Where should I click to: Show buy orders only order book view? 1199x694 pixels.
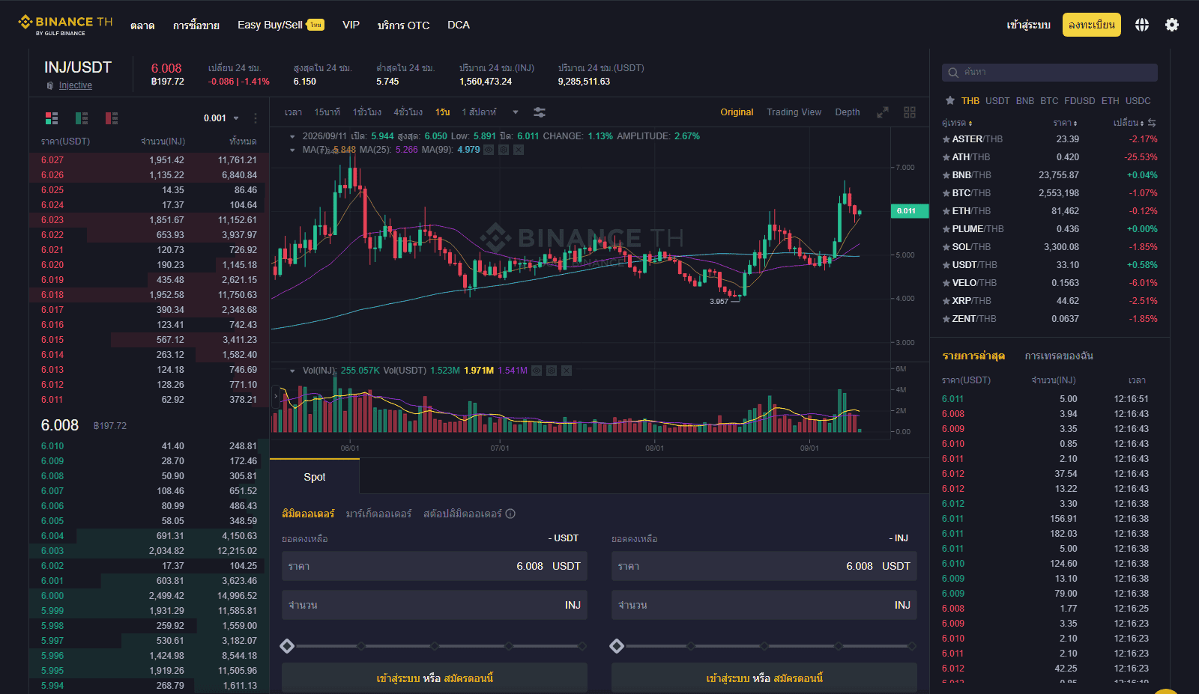(82, 118)
